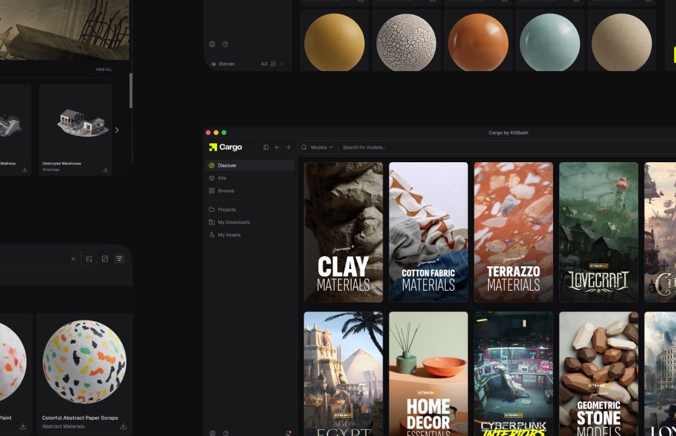
Task: Open the Geometric Stone Models card
Action: coord(598,374)
